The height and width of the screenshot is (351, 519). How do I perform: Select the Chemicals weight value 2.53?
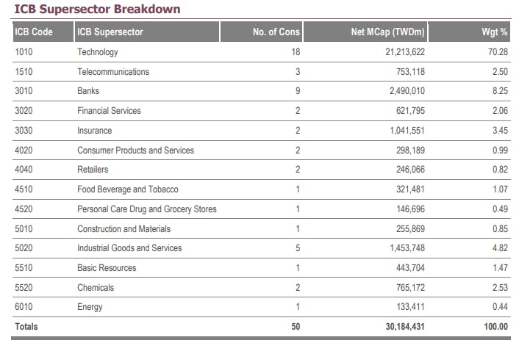click(499, 288)
